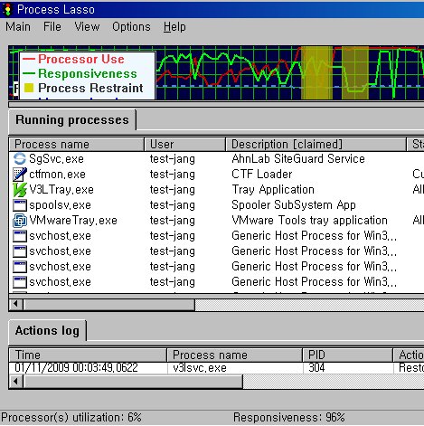Select the ctfmon.exe process name

point(57,175)
